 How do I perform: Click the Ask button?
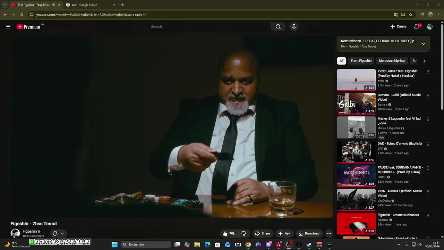point(284,233)
